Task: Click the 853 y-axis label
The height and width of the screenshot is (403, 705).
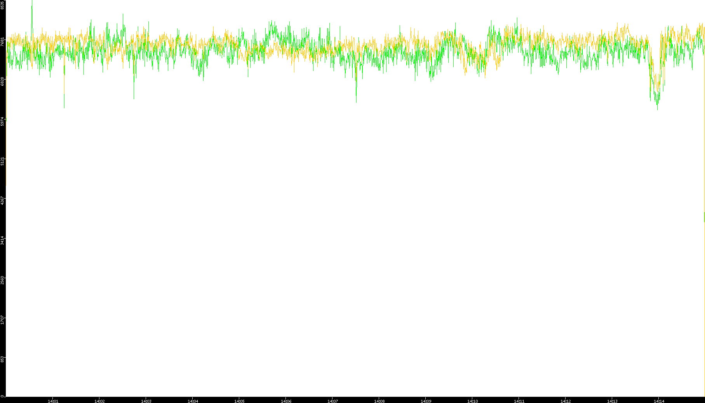Action: pos(3,359)
